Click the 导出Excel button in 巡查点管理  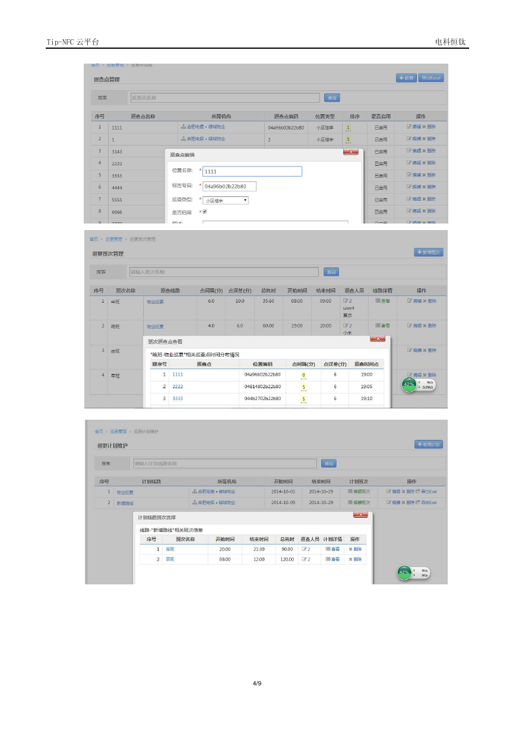point(431,78)
